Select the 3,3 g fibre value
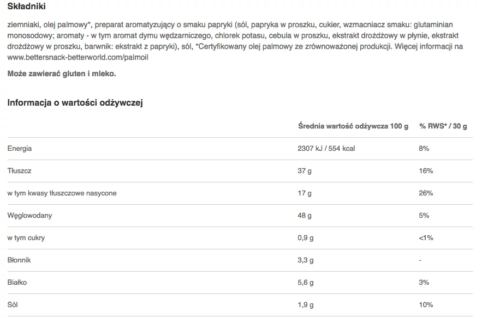Viewport: 482px width, 318px height. click(x=306, y=260)
